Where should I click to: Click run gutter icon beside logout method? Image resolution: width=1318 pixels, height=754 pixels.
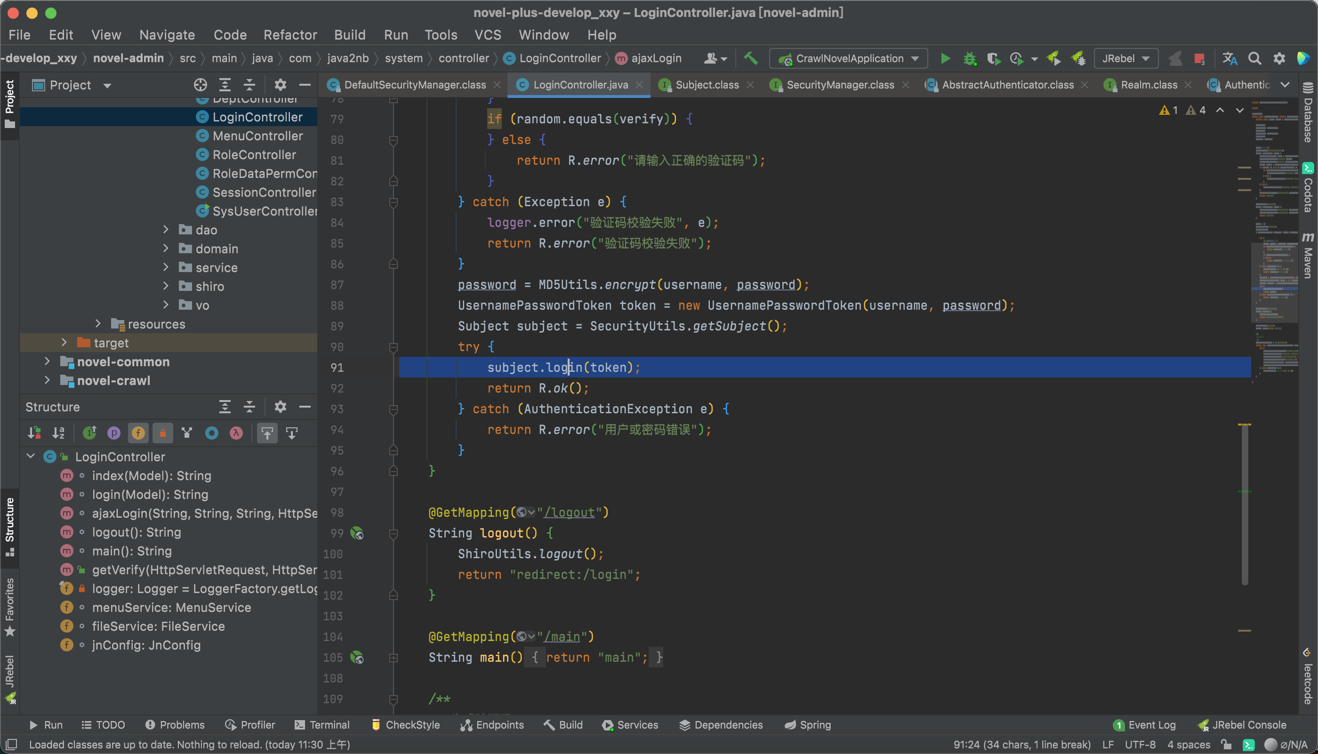(x=357, y=533)
